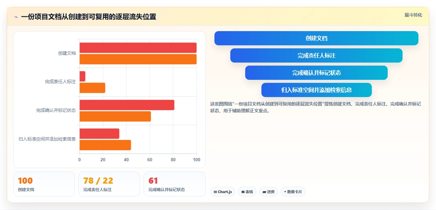The height and width of the screenshot is (210, 436).
Task: Select the 完成确认并标记状态 funnel stage
Action: coord(316,73)
